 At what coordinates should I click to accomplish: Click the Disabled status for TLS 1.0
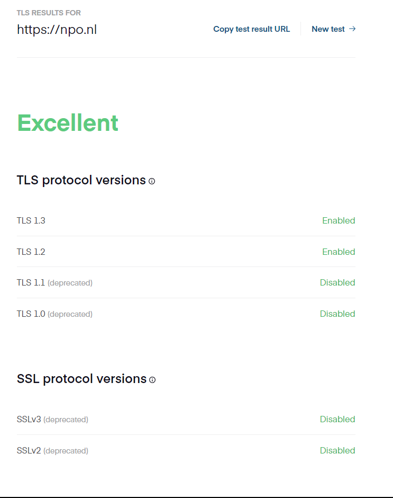(x=337, y=314)
